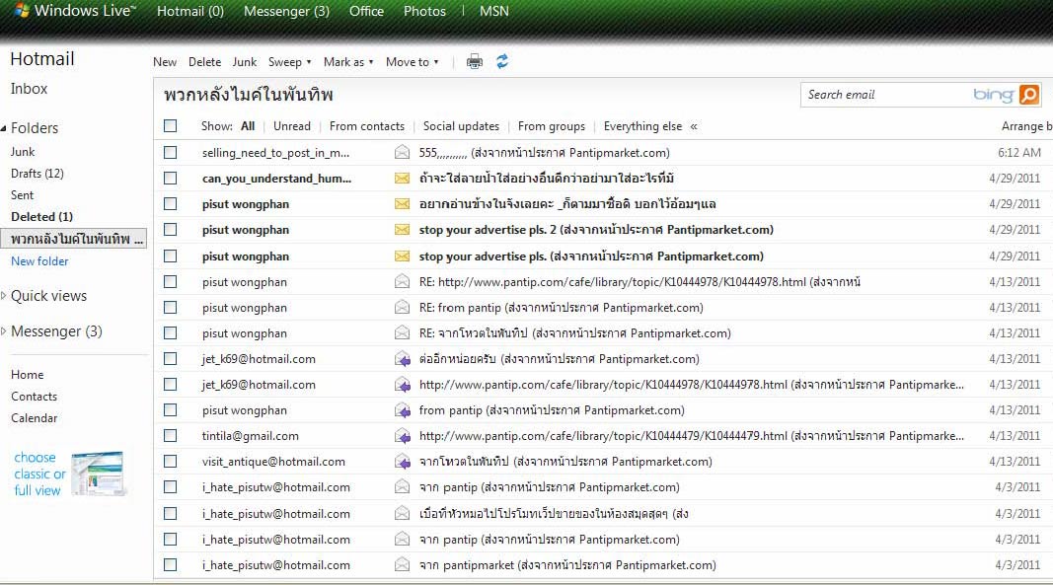Show Social updates messages

pyautogui.click(x=461, y=126)
